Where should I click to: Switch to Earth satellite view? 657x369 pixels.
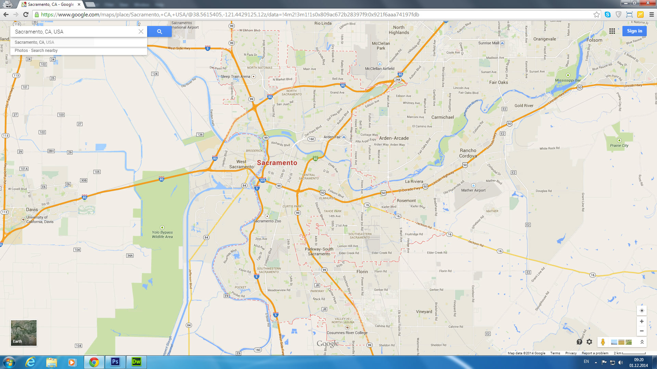pos(24,333)
